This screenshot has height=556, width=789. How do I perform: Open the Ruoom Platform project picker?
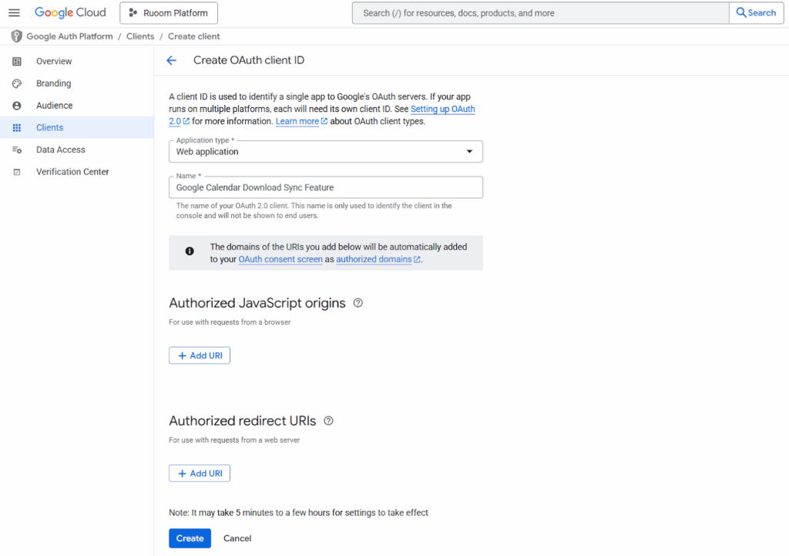169,13
